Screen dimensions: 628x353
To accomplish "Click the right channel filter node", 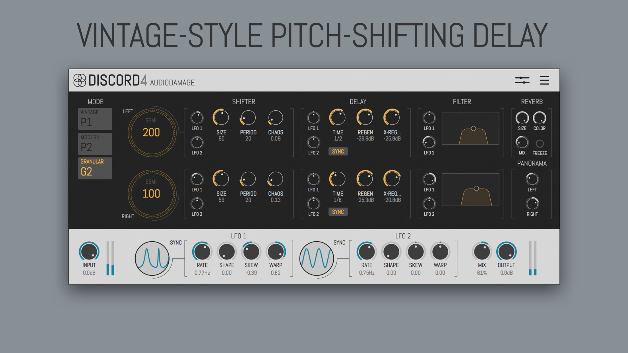I will pos(476,188).
